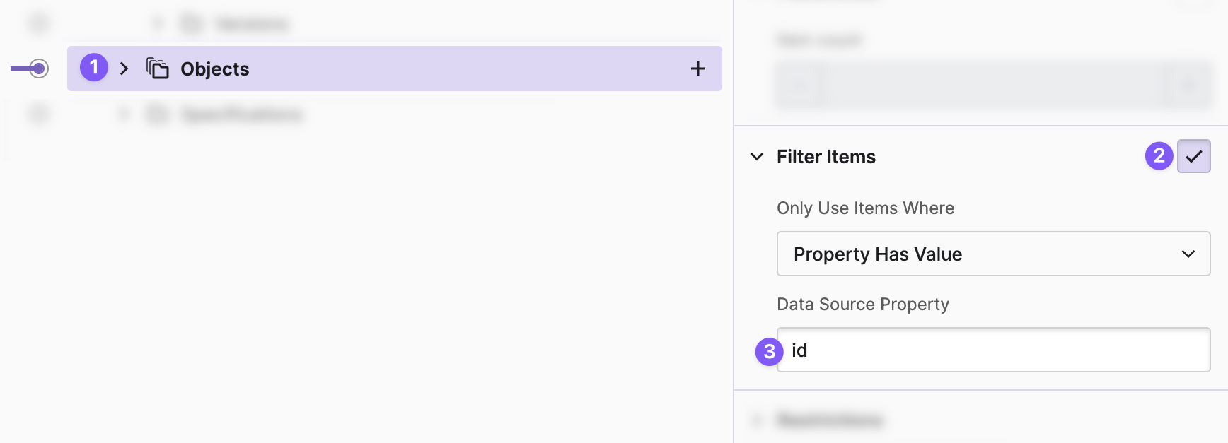Open the Property Has Value dropdown
Screen dimensions: 1228x443
tap(993, 254)
